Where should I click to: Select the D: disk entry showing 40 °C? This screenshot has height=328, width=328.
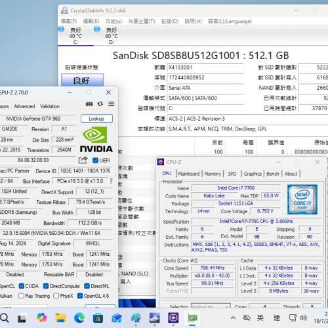click(x=111, y=36)
